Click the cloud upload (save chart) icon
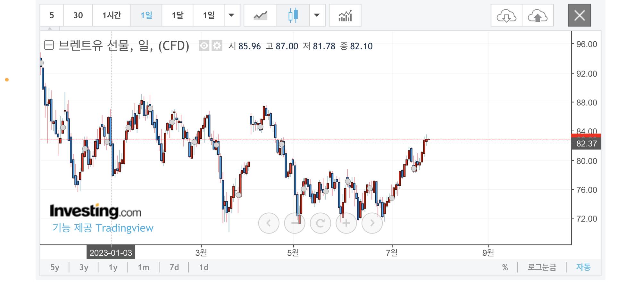The height and width of the screenshot is (296, 641). point(537,15)
